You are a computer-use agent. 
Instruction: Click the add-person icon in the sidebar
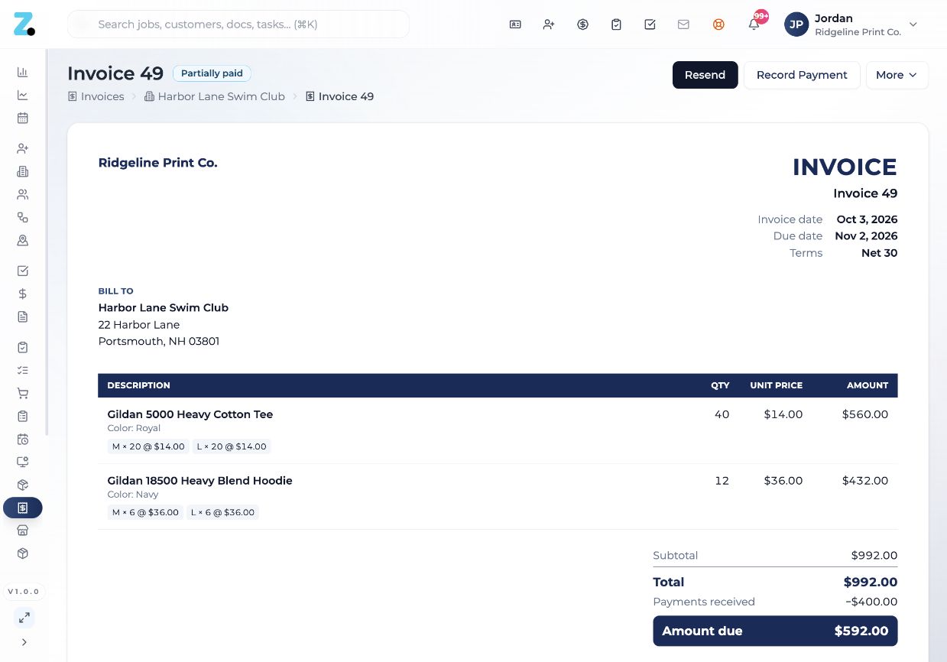tap(23, 148)
